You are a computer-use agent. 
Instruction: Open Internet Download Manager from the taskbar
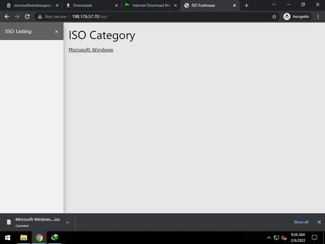[x=55, y=238]
